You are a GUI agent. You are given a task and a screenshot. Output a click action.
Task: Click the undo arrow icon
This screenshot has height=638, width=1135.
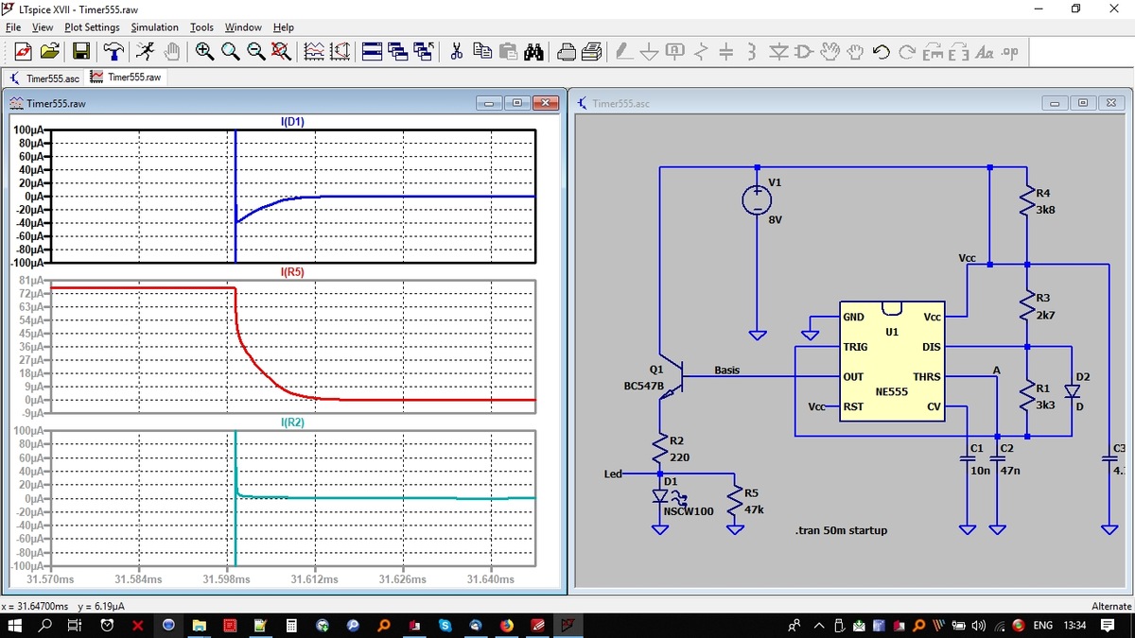coord(881,51)
